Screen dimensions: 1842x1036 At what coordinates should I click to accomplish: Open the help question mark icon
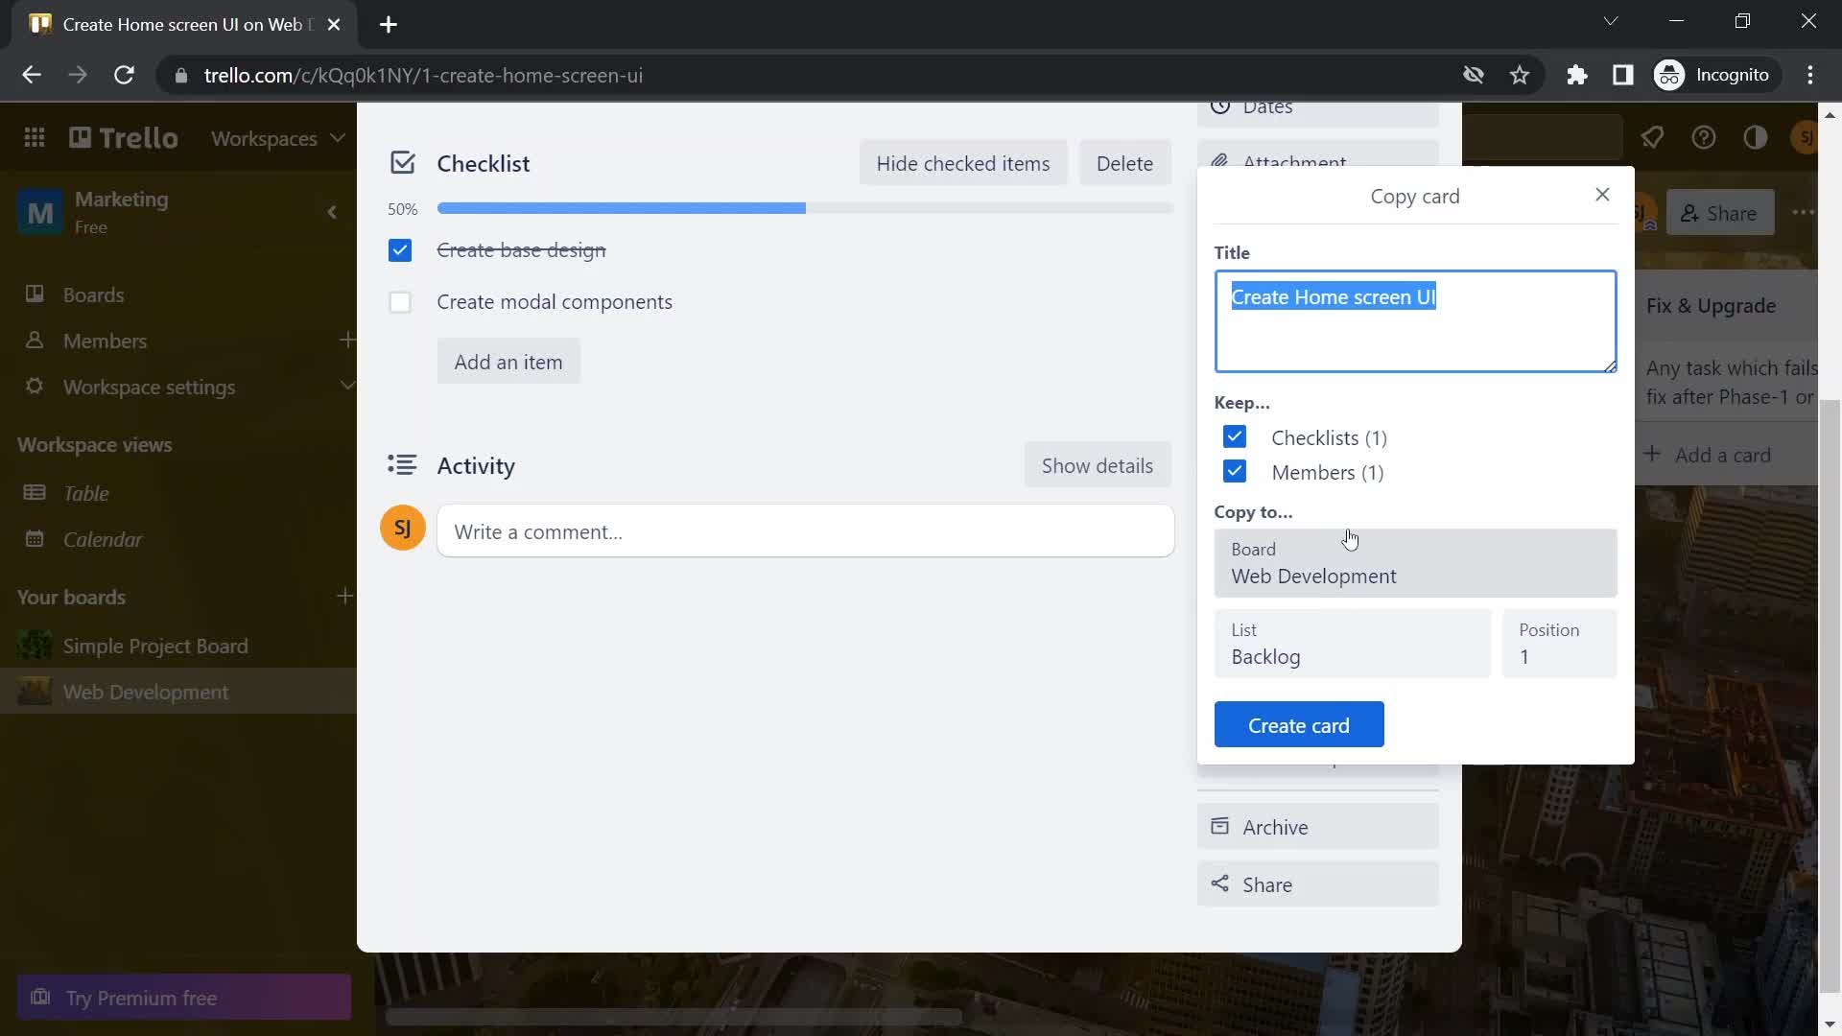(x=1704, y=137)
